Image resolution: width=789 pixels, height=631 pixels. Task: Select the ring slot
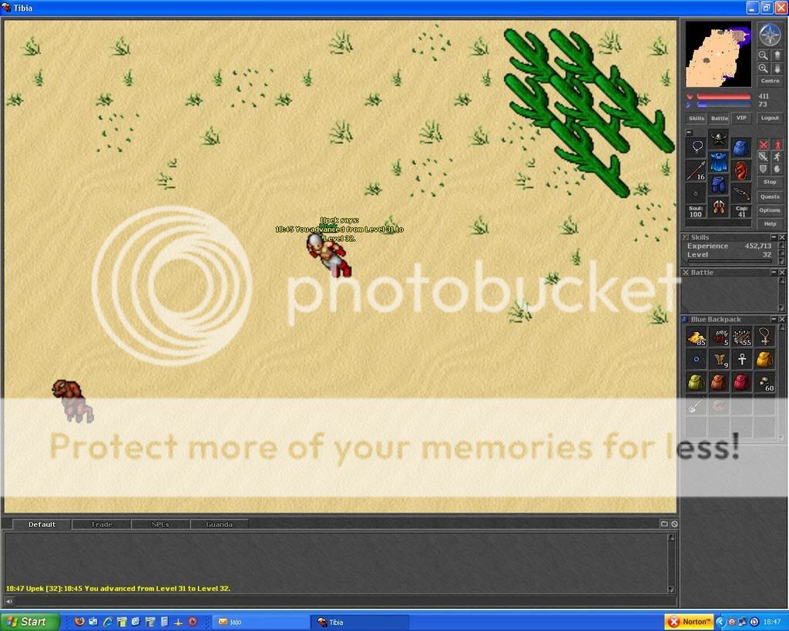point(697,193)
